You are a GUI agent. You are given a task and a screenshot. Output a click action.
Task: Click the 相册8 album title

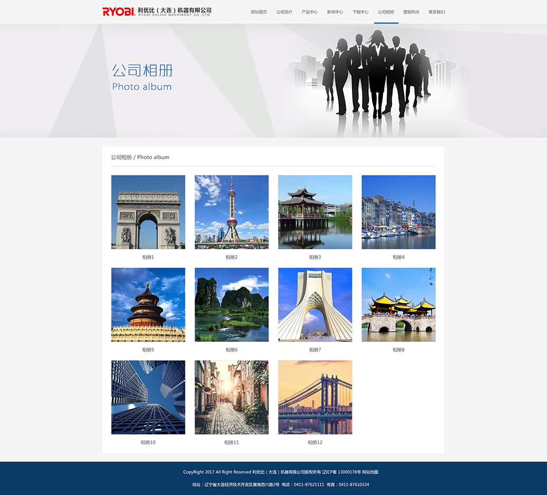tap(398, 350)
